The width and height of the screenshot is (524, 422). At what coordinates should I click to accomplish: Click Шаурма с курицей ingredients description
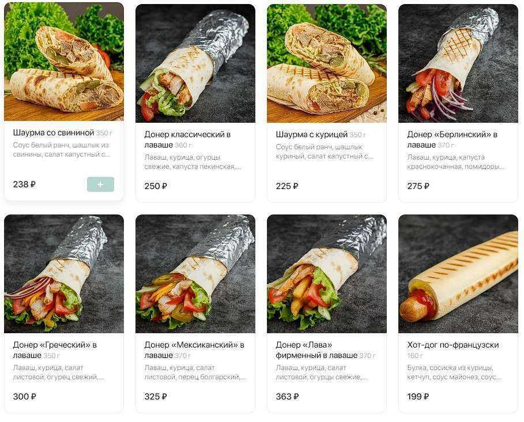(325, 152)
